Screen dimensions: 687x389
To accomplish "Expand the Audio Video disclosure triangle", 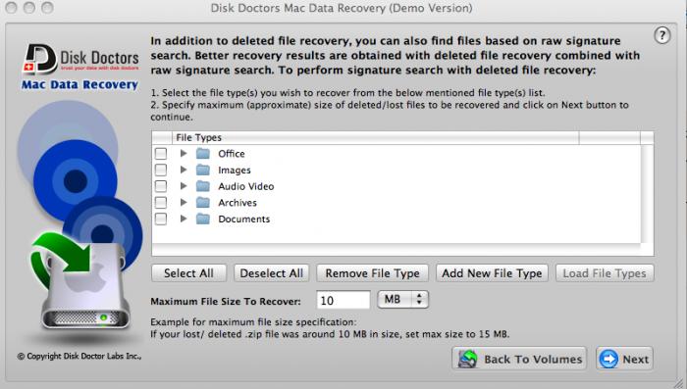I will point(184,186).
